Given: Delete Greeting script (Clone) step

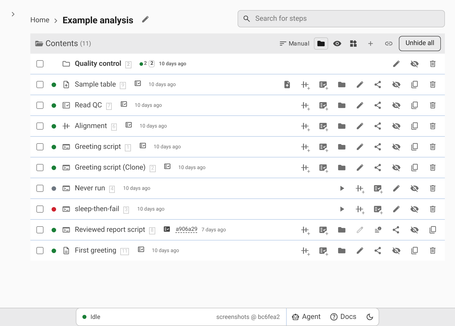Looking at the screenshot, I should [x=433, y=168].
